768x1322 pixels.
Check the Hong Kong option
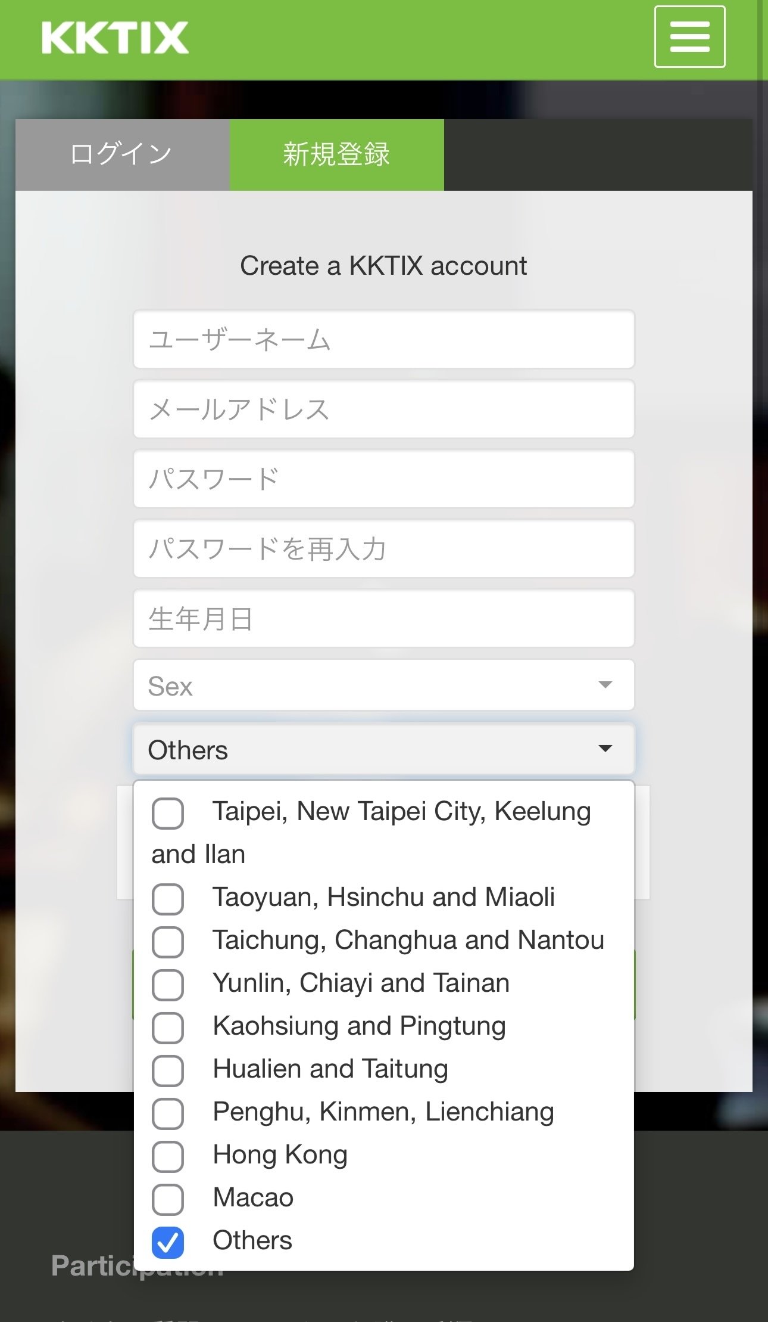[x=168, y=1156]
